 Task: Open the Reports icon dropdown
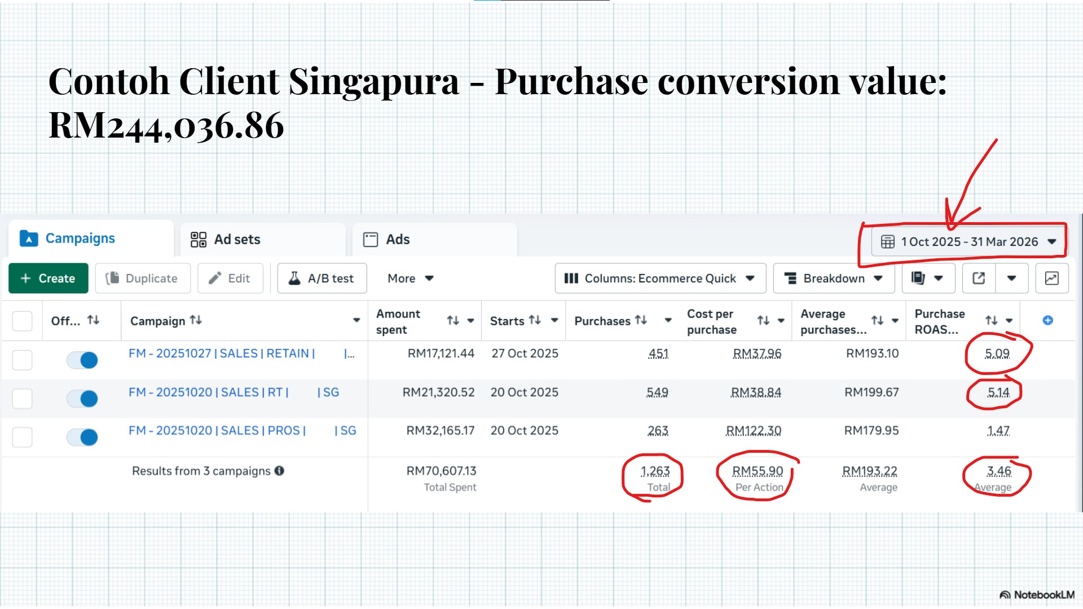click(x=928, y=278)
